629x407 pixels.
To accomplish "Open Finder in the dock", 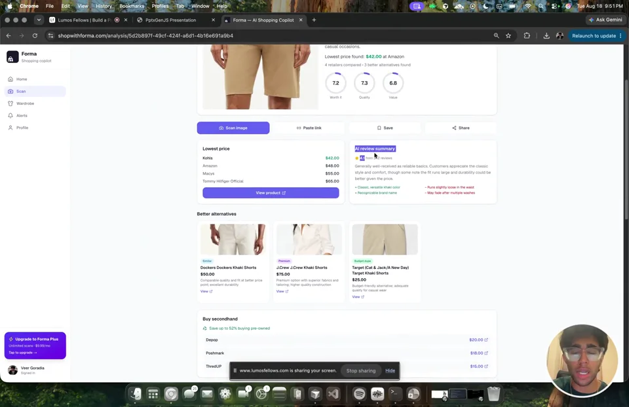I will [x=135, y=394].
